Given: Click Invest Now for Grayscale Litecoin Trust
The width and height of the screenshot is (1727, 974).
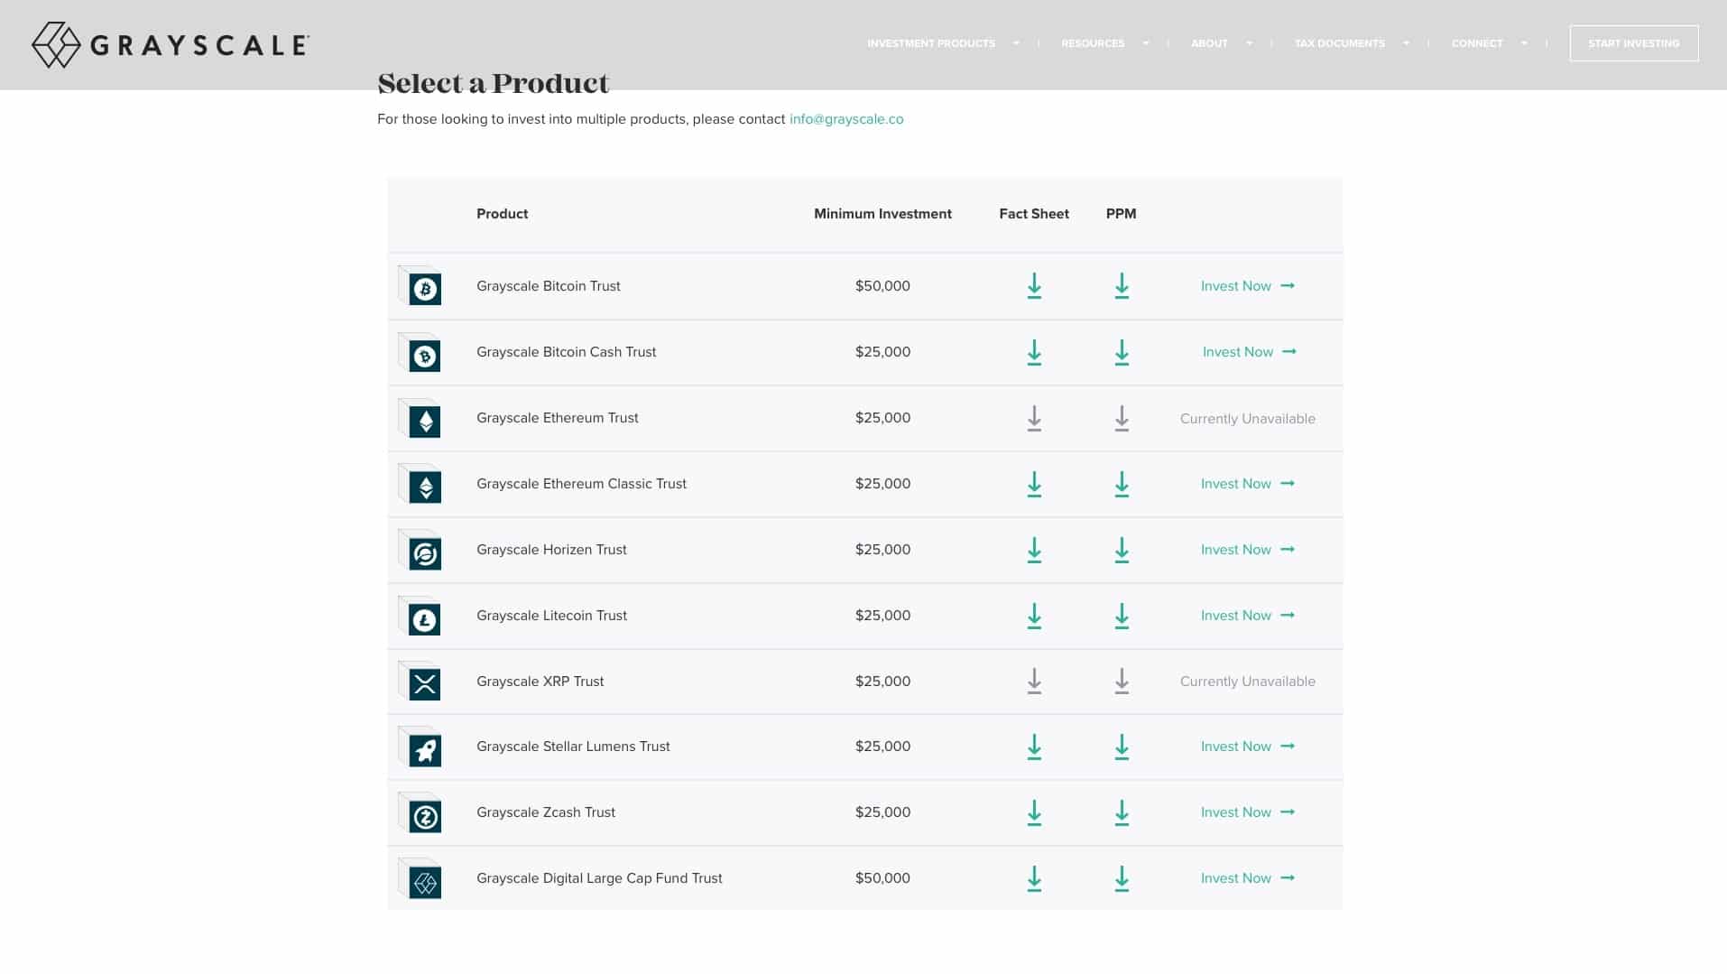Looking at the screenshot, I should (x=1246, y=616).
